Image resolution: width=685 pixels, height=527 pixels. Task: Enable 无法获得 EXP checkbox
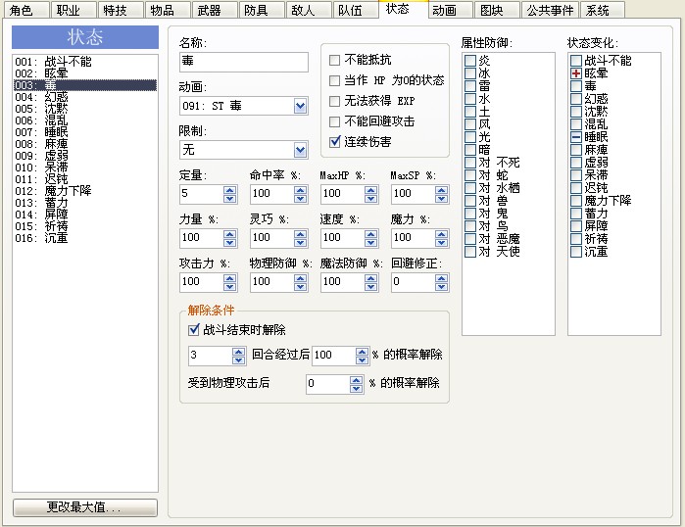tap(334, 101)
